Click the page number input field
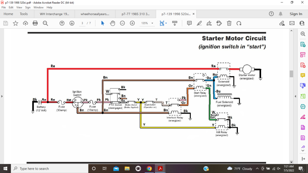The height and width of the screenshot is (173, 308). (82, 23)
